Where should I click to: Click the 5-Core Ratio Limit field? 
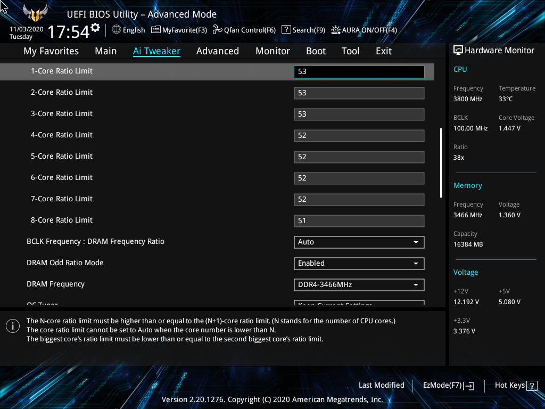(x=359, y=157)
